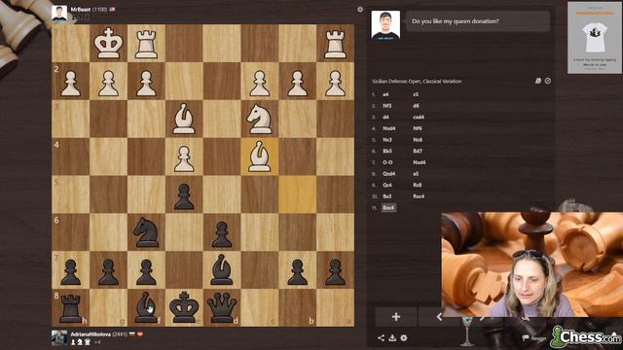Select the black queen on d8

coord(222,307)
